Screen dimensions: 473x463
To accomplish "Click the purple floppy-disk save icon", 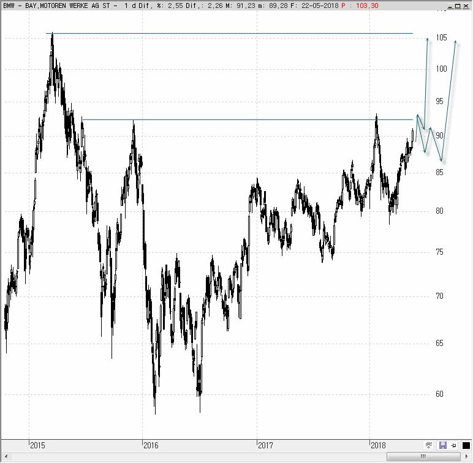I will point(442,445).
